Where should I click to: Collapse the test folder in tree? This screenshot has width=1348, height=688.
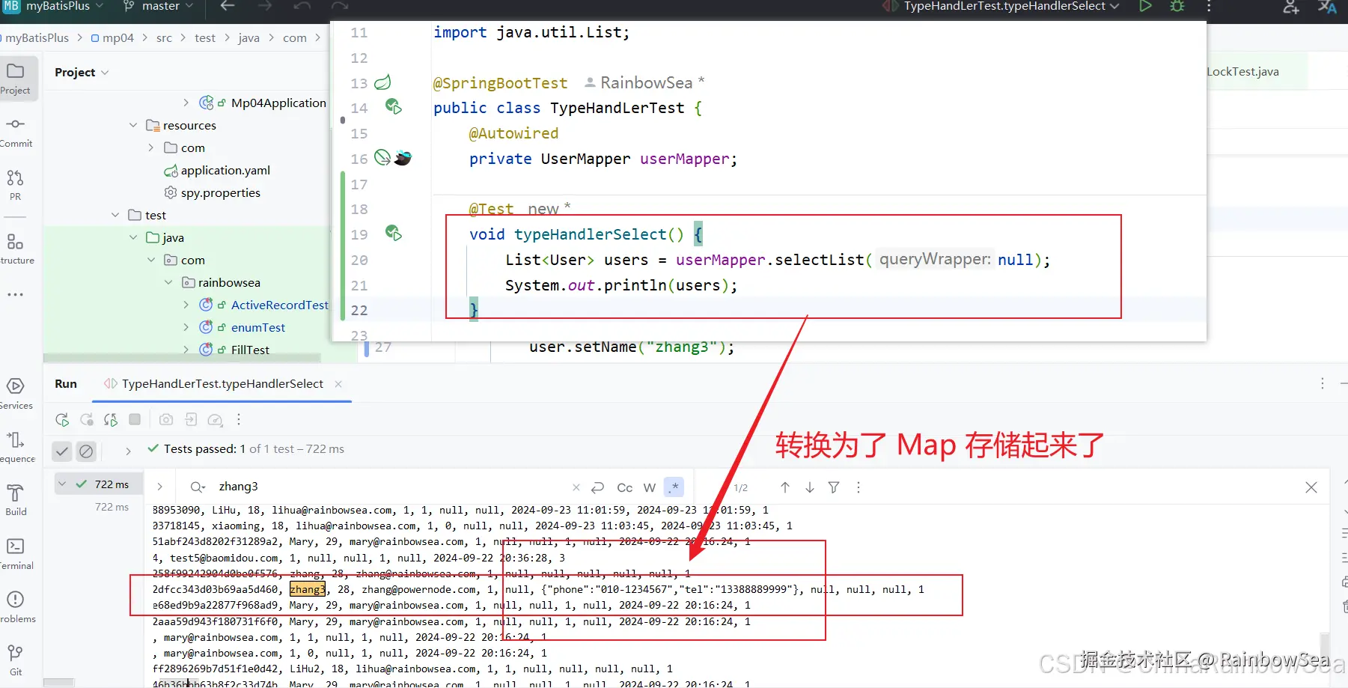(115, 215)
